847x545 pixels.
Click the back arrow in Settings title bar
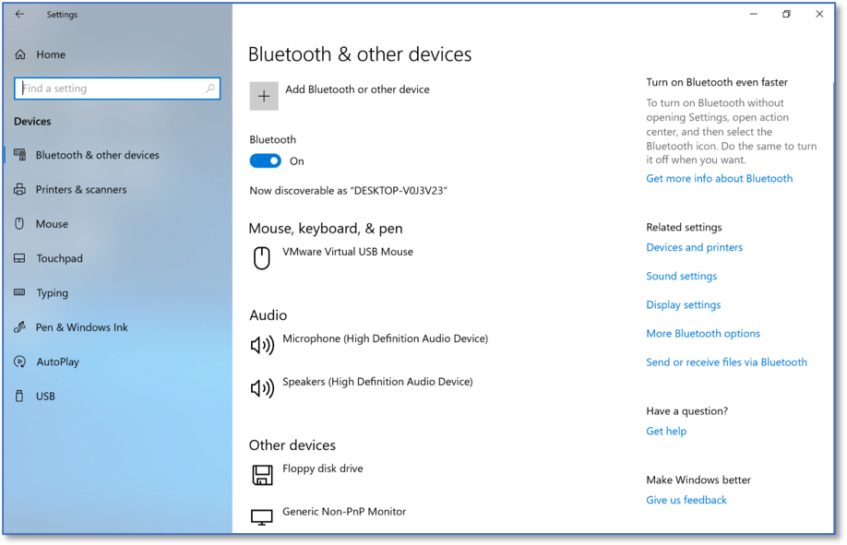coord(19,14)
